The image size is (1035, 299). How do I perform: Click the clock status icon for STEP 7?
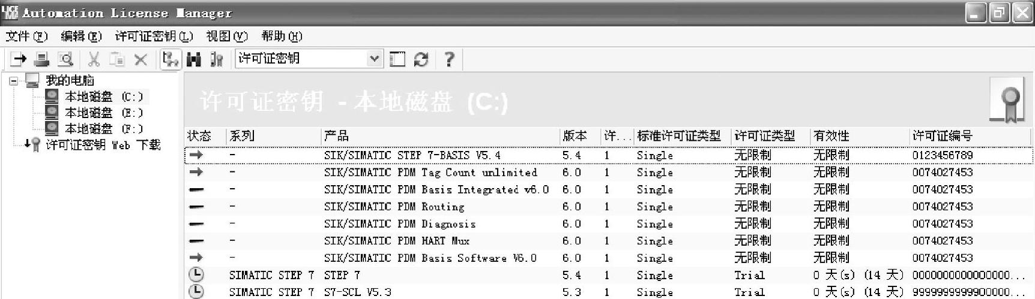coord(196,275)
